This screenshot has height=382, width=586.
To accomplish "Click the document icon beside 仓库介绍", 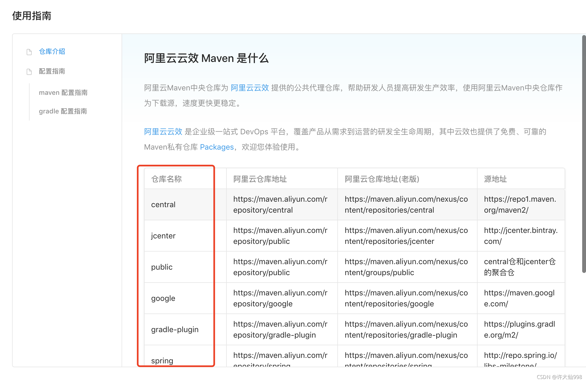I will [x=29, y=52].
